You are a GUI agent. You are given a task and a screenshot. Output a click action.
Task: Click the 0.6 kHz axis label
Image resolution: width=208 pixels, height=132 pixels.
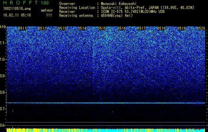point(3,125)
